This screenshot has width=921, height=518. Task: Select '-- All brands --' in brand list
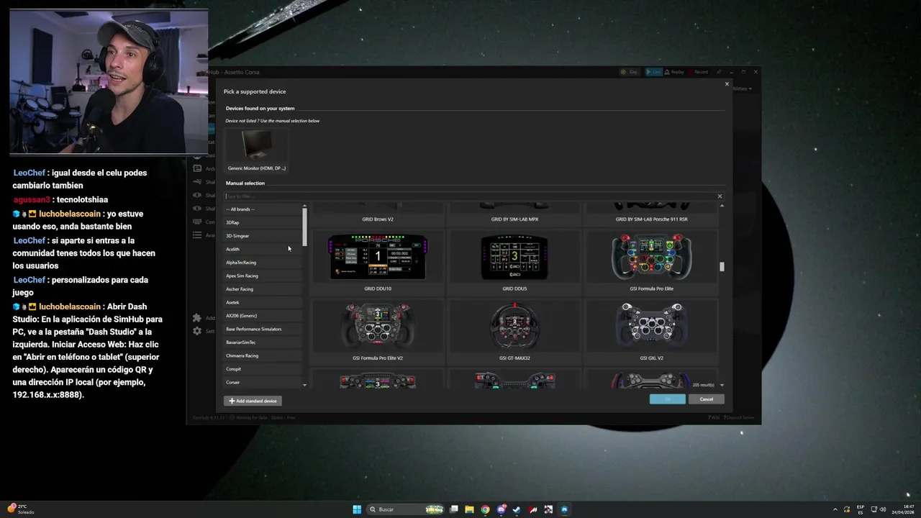263,209
